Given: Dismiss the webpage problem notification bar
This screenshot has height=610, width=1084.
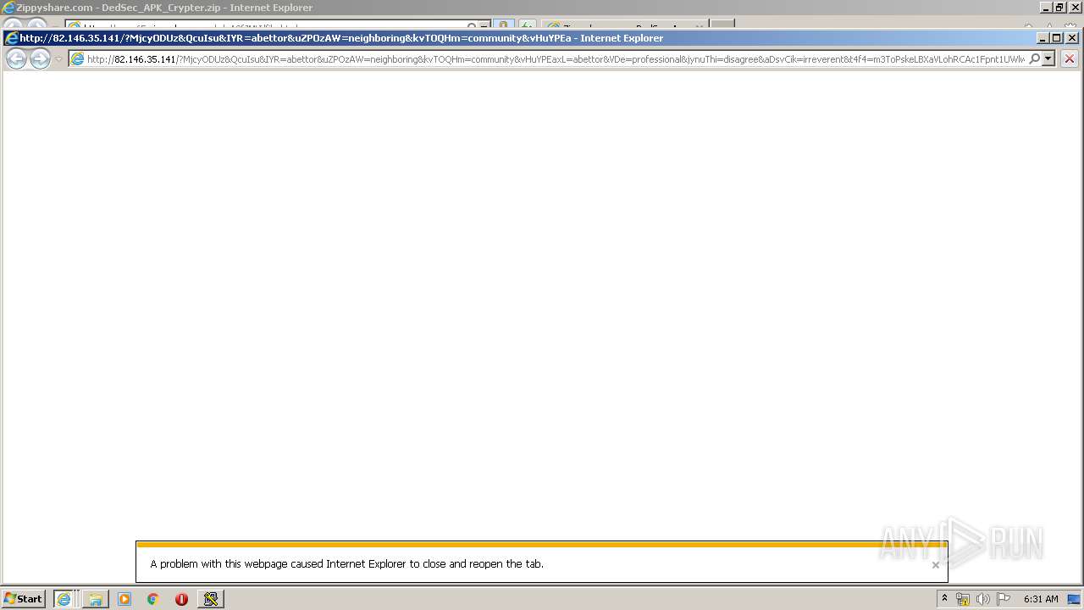Looking at the screenshot, I should (x=936, y=565).
